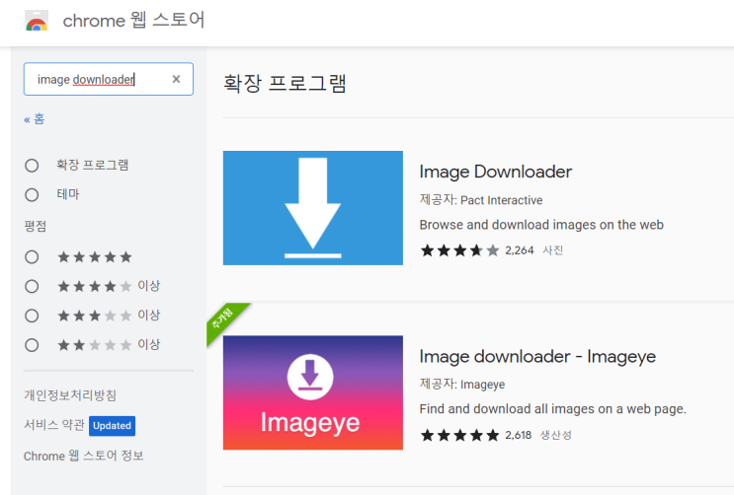
Task: Open the 'Image Downloader' title by Pact Interactive
Action: (495, 172)
